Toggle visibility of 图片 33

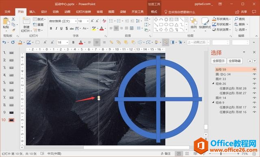click(x=254, y=79)
